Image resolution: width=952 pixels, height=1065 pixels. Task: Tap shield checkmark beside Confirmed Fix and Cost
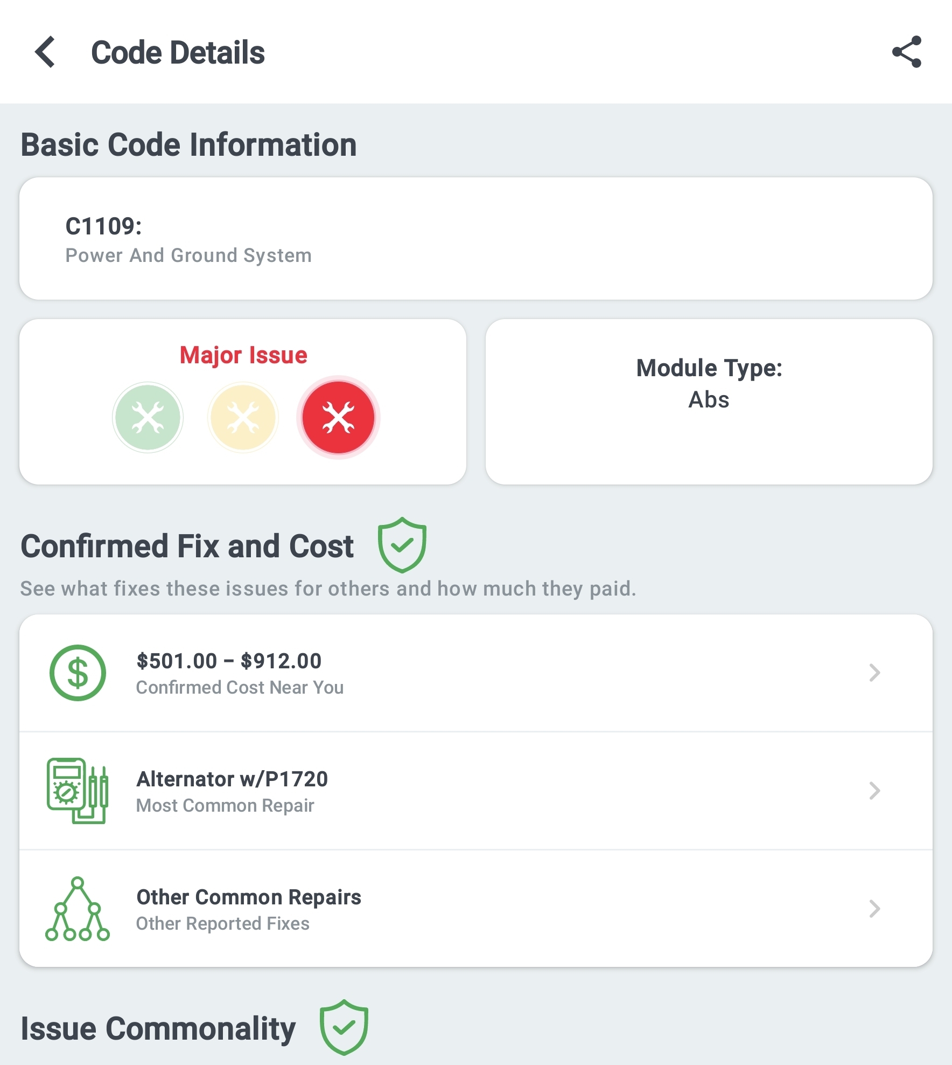[x=402, y=545]
